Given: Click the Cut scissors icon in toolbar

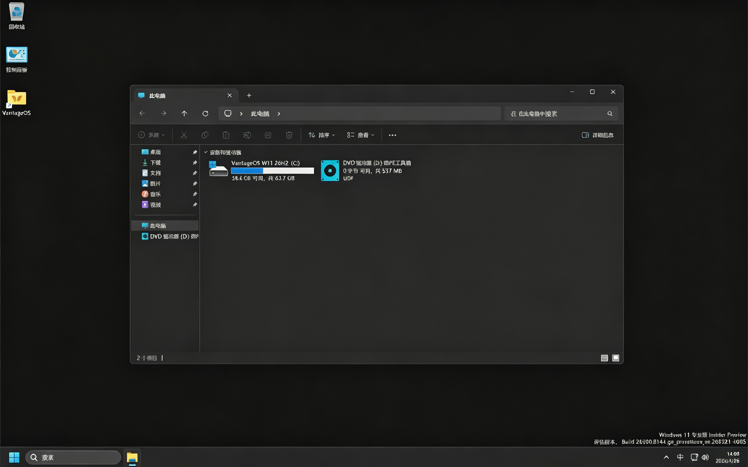Looking at the screenshot, I should (x=184, y=135).
